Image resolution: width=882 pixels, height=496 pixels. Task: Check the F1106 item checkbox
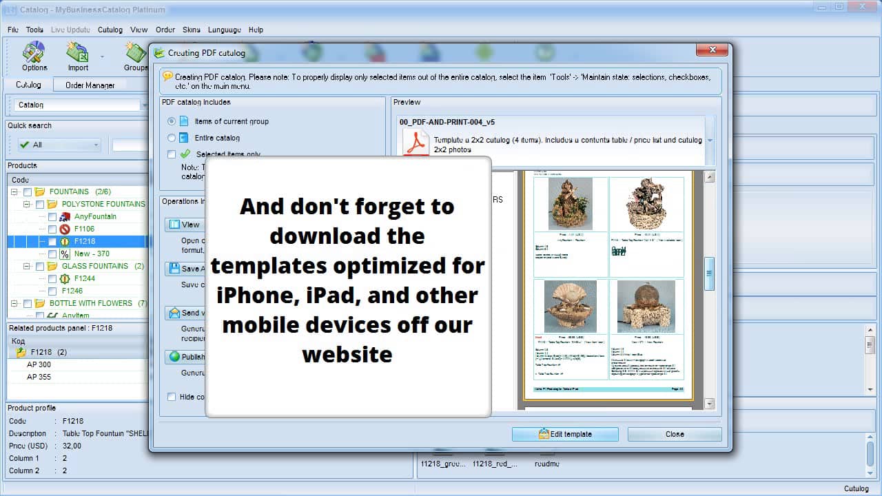52,229
